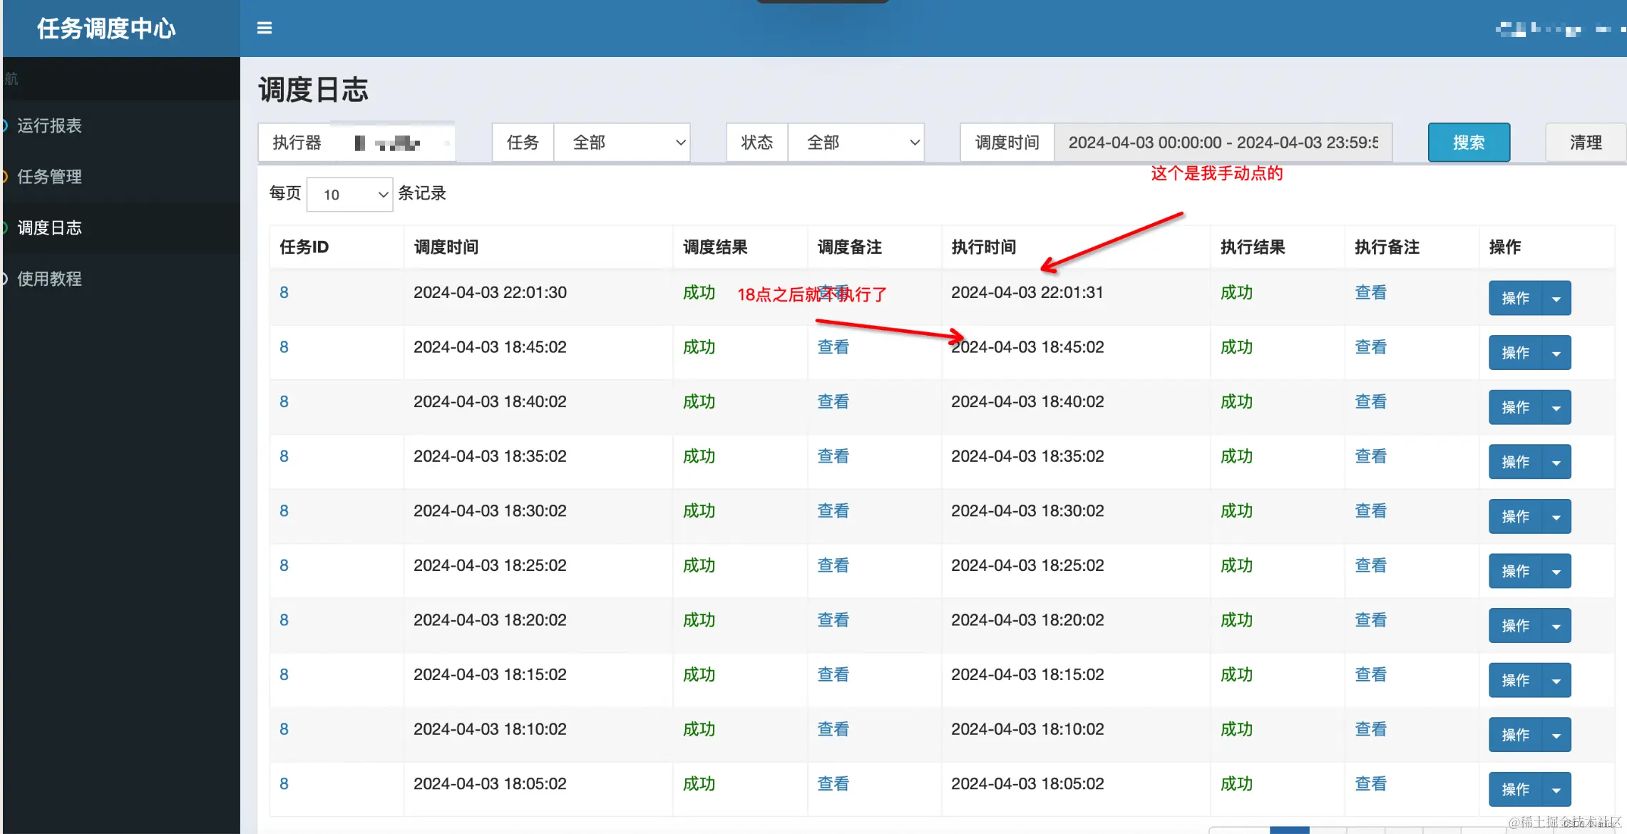Open caret dropdown for the 18:45:02 row

pos(1556,354)
